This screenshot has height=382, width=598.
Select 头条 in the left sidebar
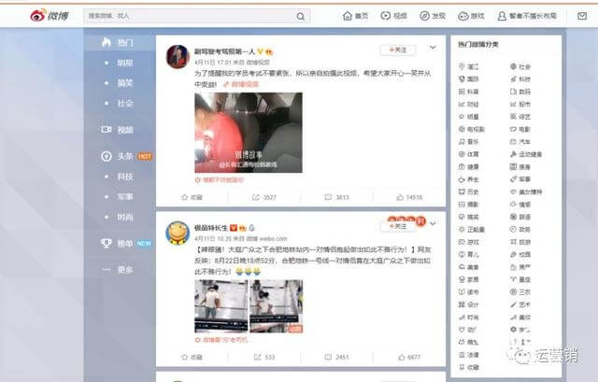click(124, 156)
